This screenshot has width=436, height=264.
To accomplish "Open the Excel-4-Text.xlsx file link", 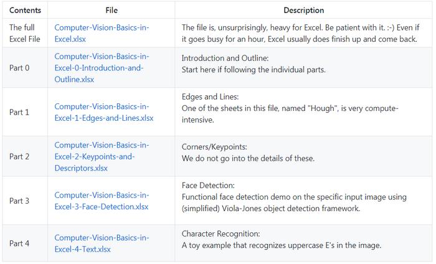I will tap(102, 243).
